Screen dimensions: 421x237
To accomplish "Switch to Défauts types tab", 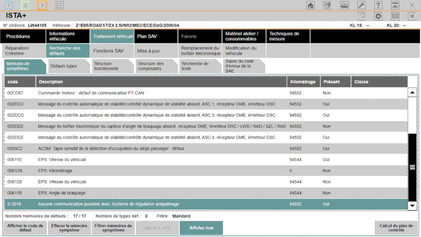I will (69, 66).
